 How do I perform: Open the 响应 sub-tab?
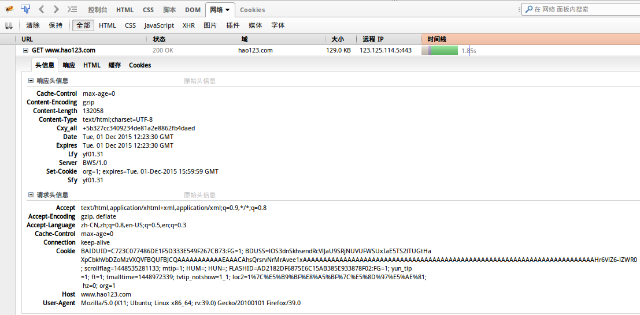(69, 65)
